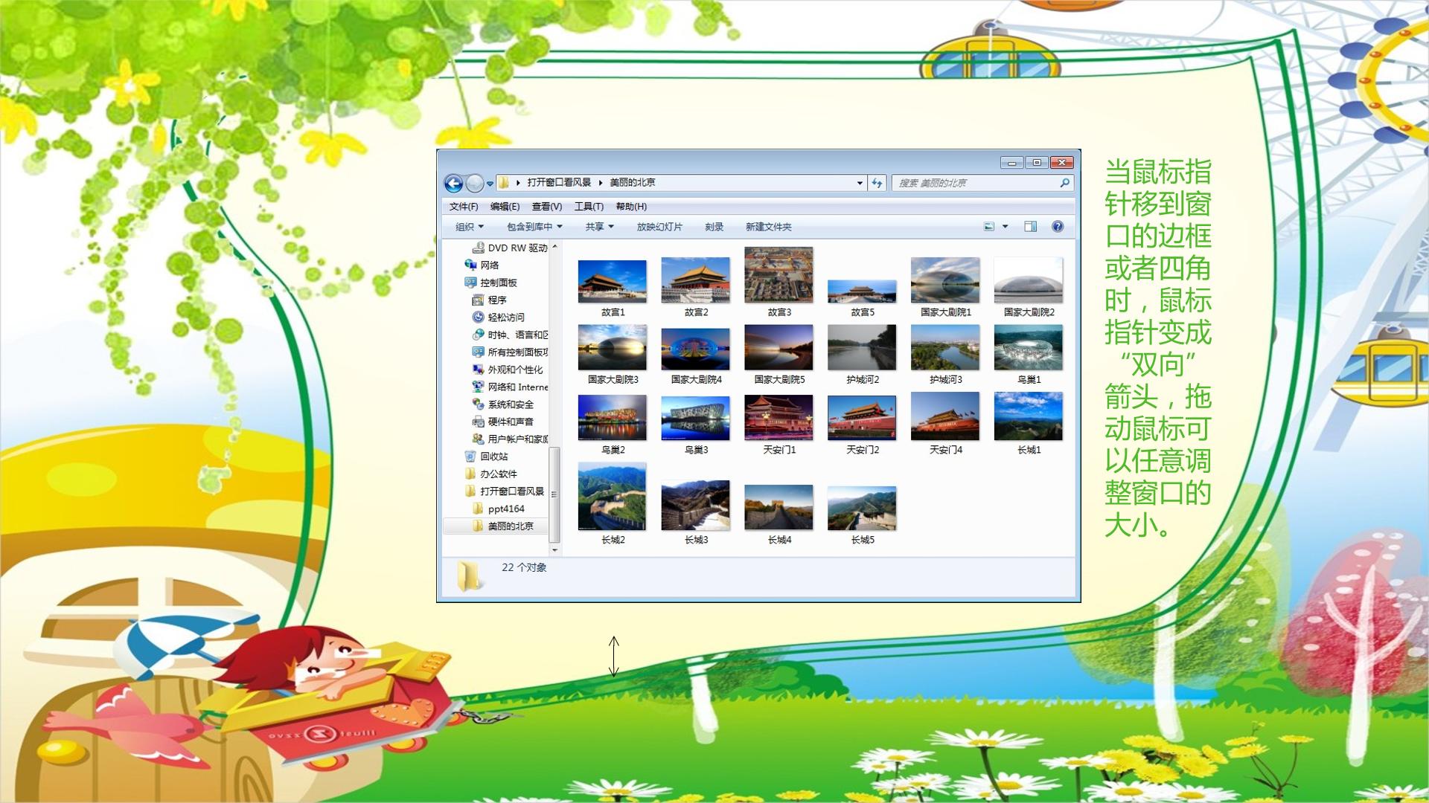This screenshot has height=803, width=1429.
Task: Click the 新建文件夹 button
Action: (768, 227)
